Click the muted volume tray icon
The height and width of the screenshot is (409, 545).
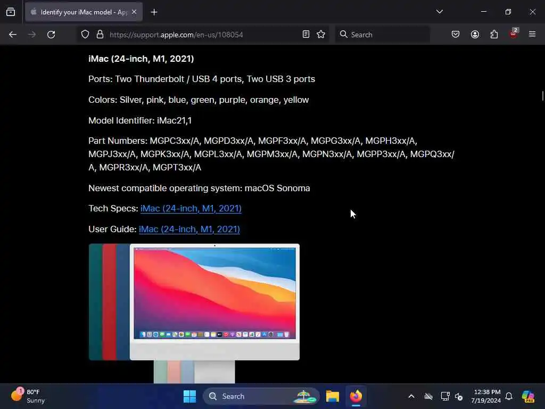click(459, 396)
